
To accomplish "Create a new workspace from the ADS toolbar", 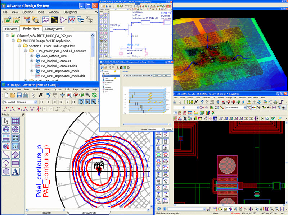I will (8, 20).
